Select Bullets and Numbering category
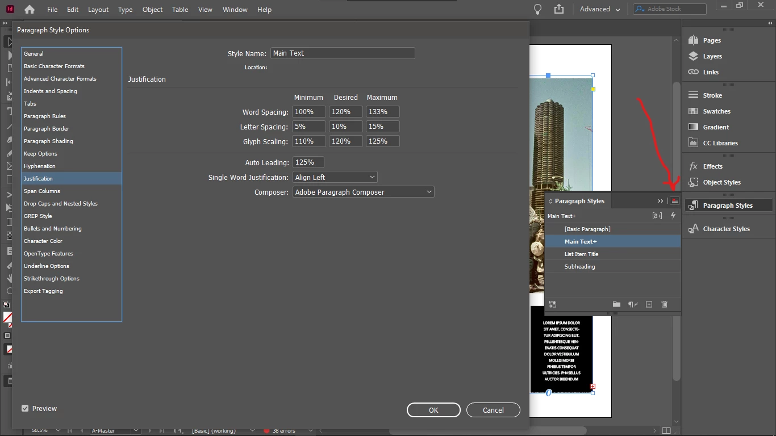 coord(72,228)
